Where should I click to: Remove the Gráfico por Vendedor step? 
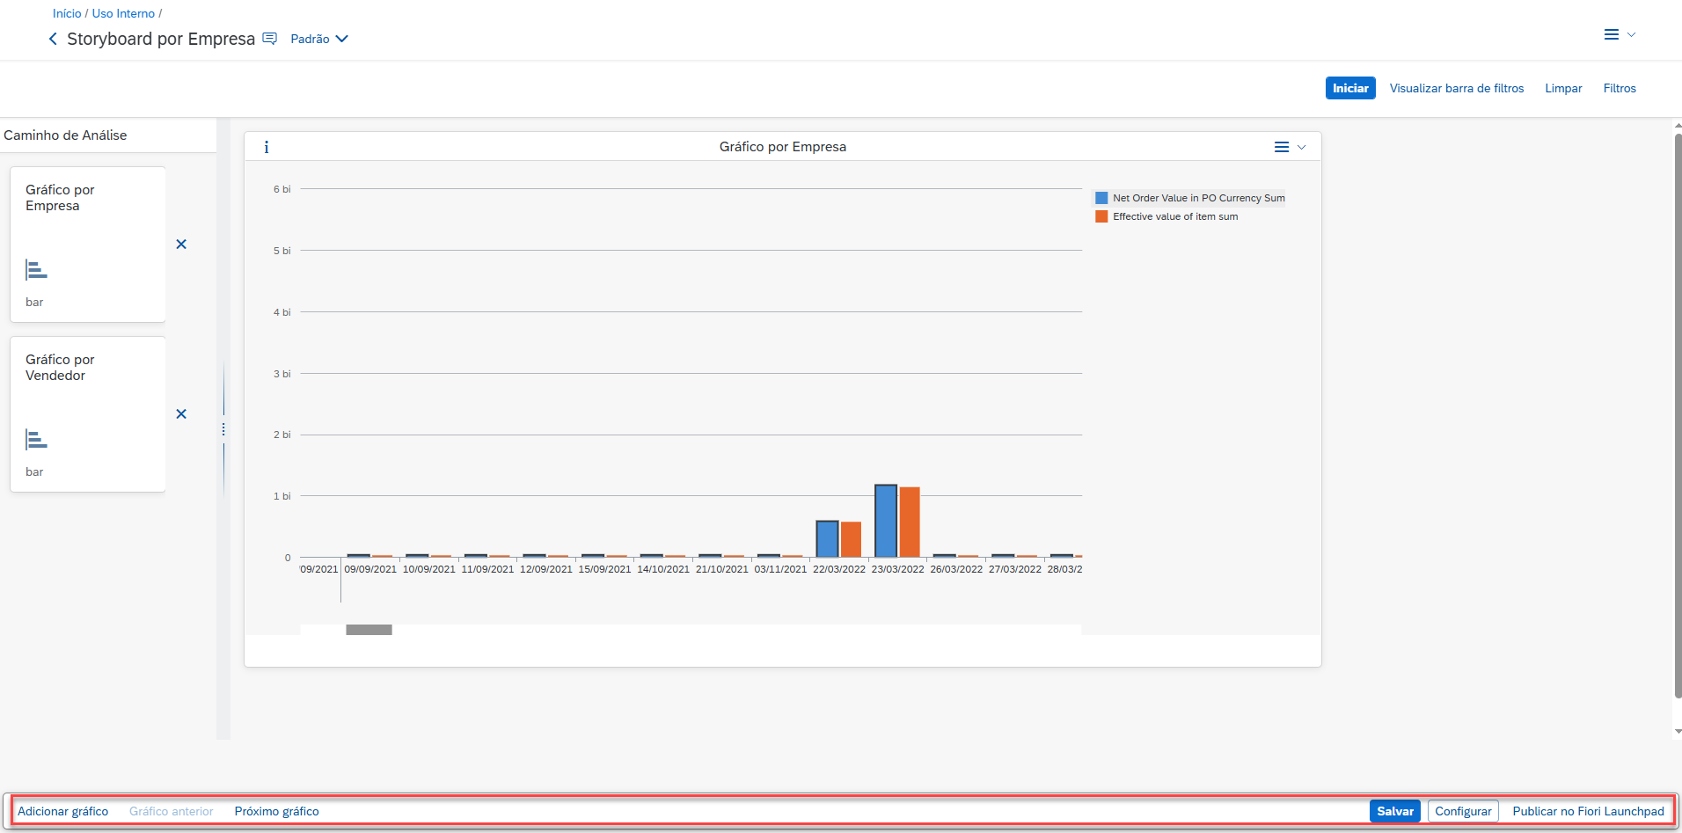coord(181,414)
